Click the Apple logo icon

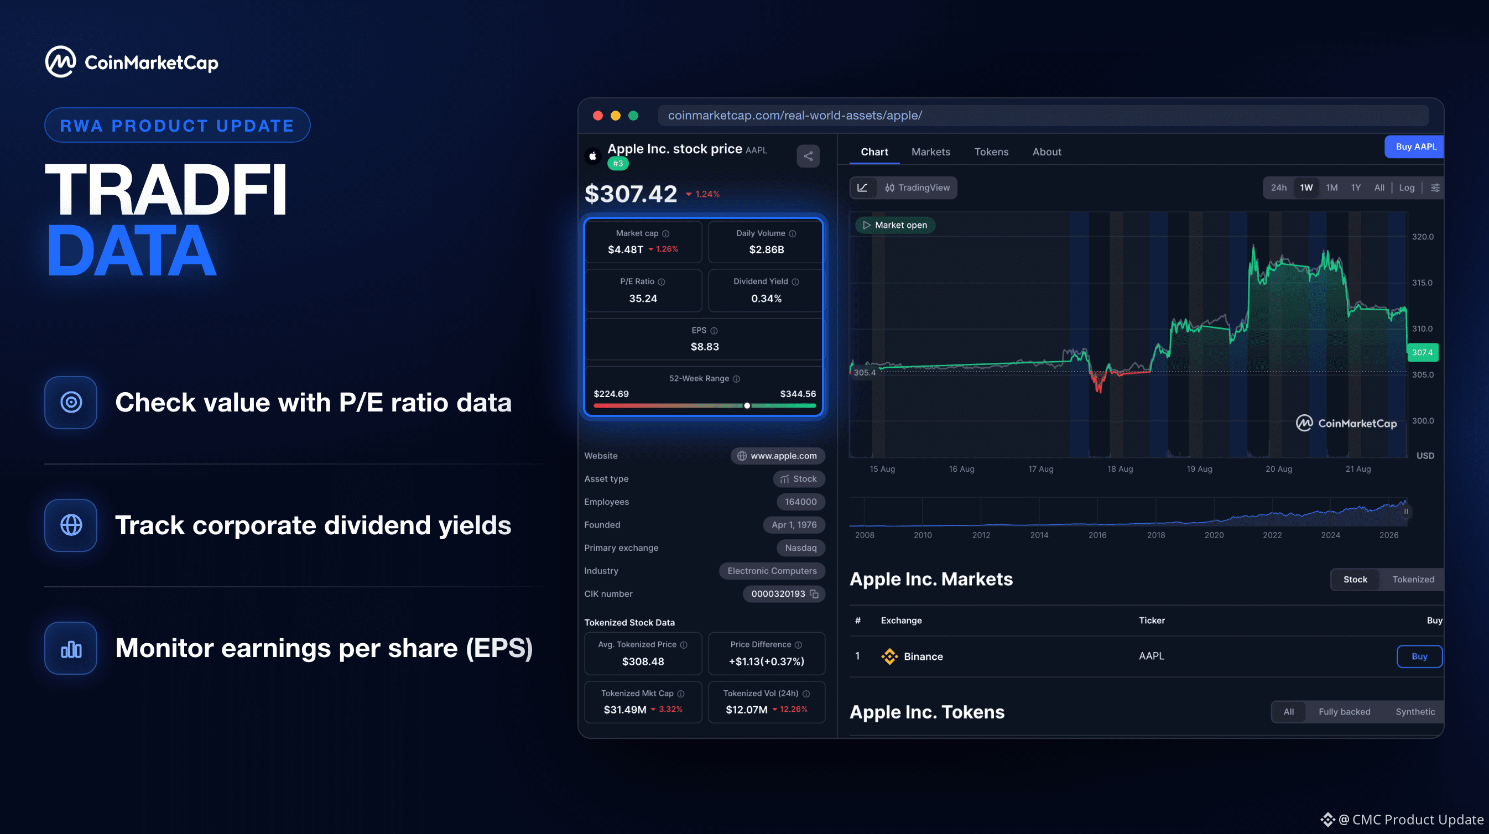593,156
